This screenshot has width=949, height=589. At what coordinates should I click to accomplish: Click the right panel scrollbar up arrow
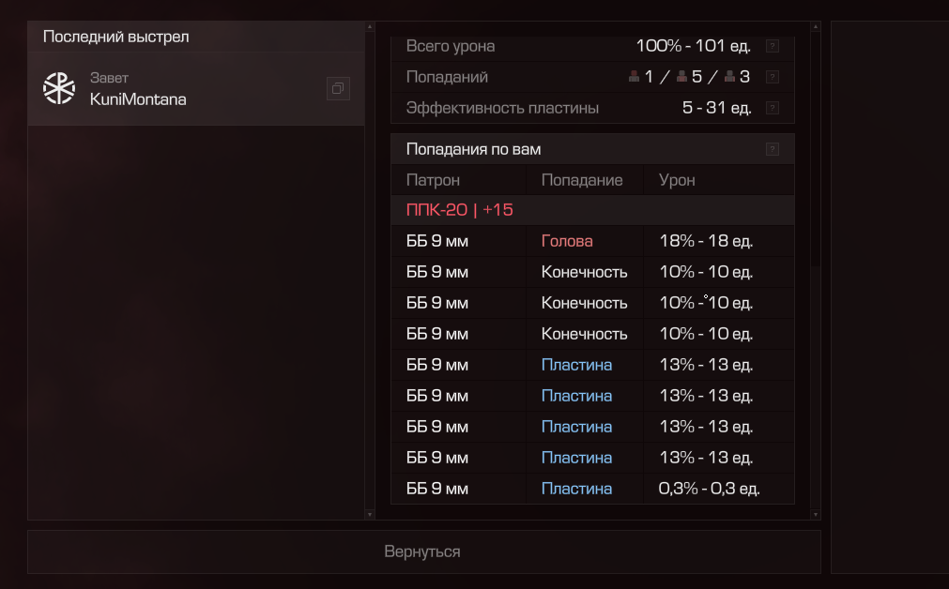(815, 27)
